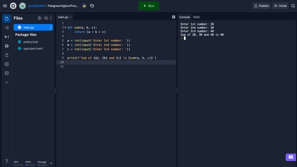Screen dimensions: 297x167
Task: Click the poetry.lock file icon
Action: coord(19,42)
